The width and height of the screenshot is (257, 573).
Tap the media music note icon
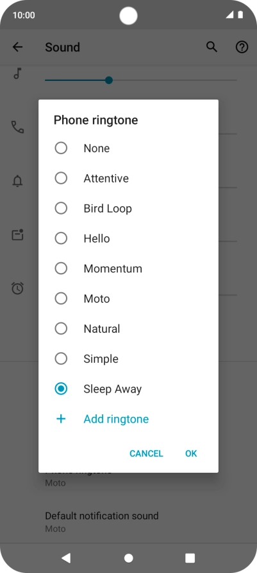17,73
